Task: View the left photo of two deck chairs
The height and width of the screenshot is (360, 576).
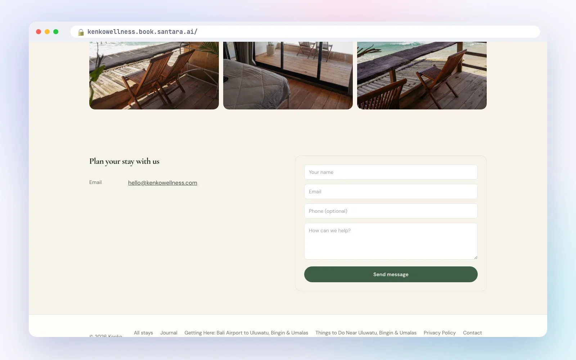Action: point(154,76)
